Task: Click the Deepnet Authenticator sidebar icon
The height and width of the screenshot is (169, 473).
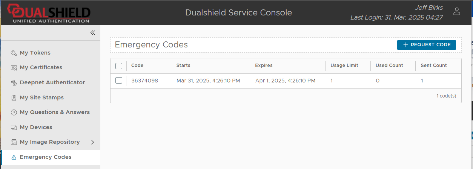Action: coord(14,82)
